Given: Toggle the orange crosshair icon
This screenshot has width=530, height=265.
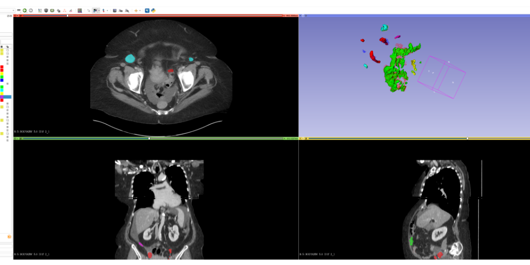Looking at the screenshot, I should (136, 11).
